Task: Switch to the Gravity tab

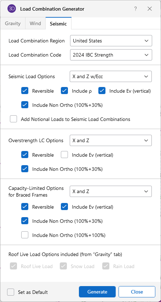Action: pyautogui.click(x=13, y=23)
